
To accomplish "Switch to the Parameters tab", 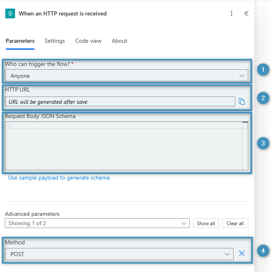I will (20, 41).
